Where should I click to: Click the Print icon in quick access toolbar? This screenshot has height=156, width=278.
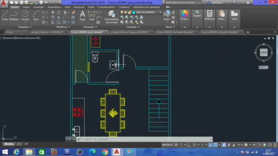[41, 3]
